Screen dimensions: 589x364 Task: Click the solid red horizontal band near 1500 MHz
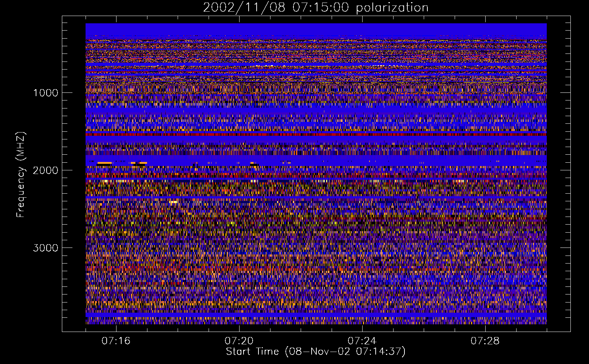coord(316,134)
